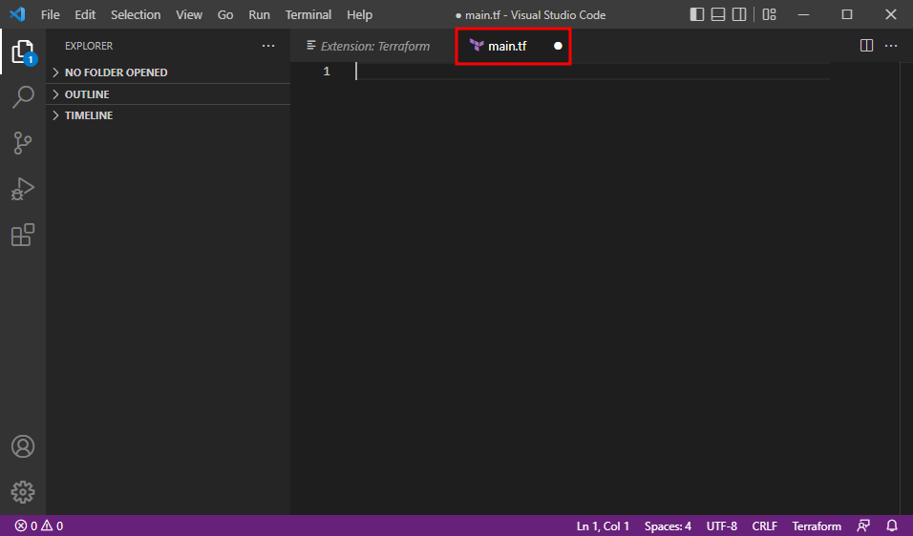Open editor More Actions ellipsis
Image resolution: width=913 pixels, height=536 pixels.
click(891, 46)
